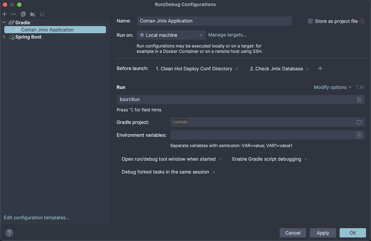Expand the Environment variables editor
The image size is (371, 241).
click(359, 135)
